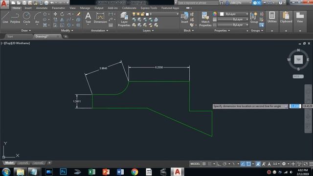Screen dimensions: 313x176
Task: Select the Line draw tool
Action: pos(5,18)
